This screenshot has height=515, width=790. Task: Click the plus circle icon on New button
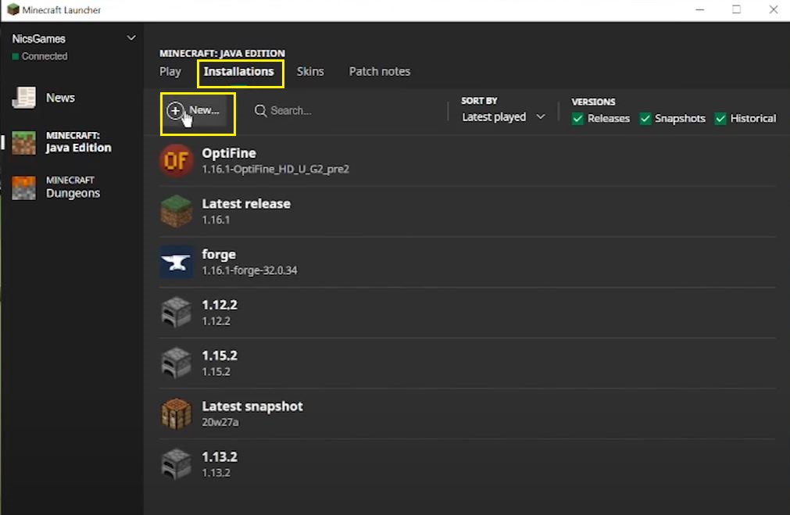coord(175,111)
